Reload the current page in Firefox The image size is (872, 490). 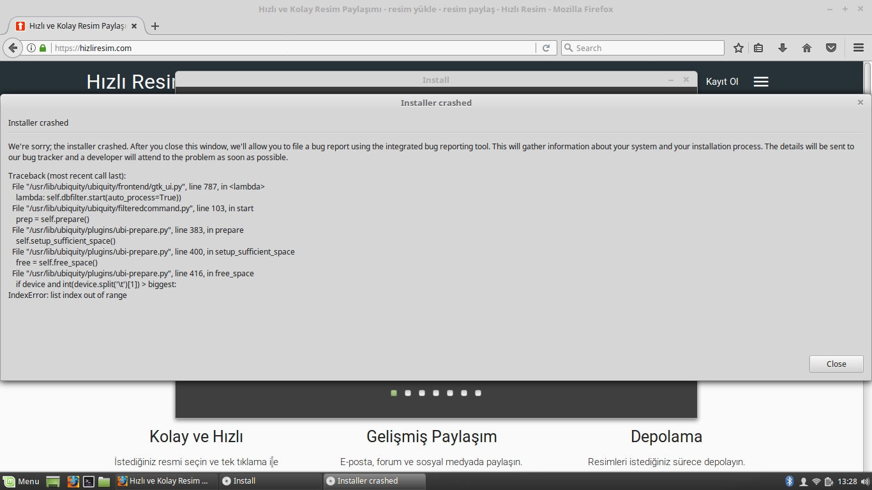click(546, 48)
